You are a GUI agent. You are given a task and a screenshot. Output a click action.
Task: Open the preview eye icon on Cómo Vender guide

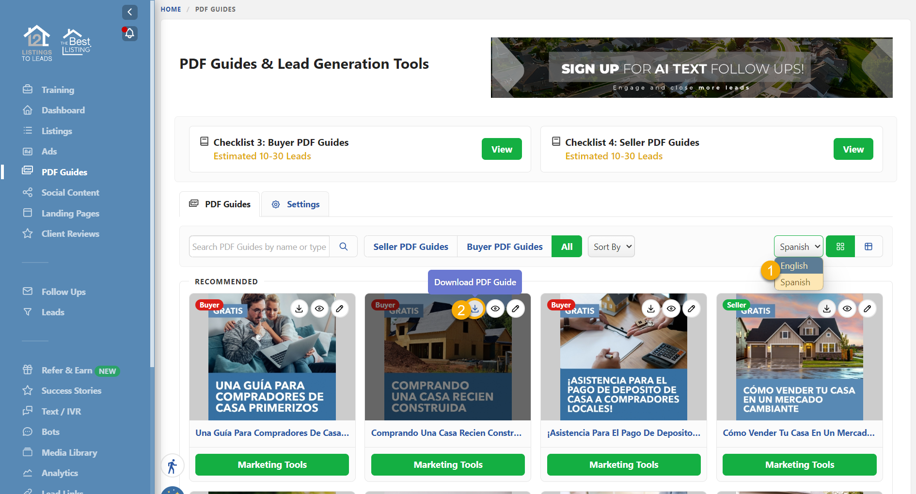pyautogui.click(x=847, y=309)
